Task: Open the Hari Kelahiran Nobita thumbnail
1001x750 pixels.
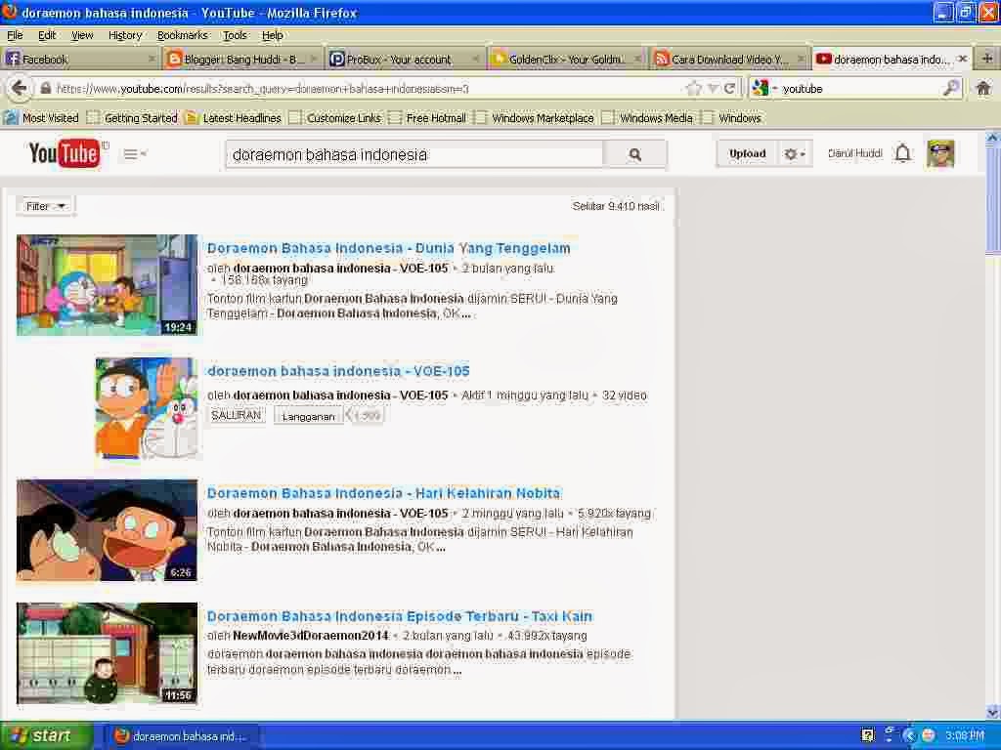Action: (x=107, y=530)
